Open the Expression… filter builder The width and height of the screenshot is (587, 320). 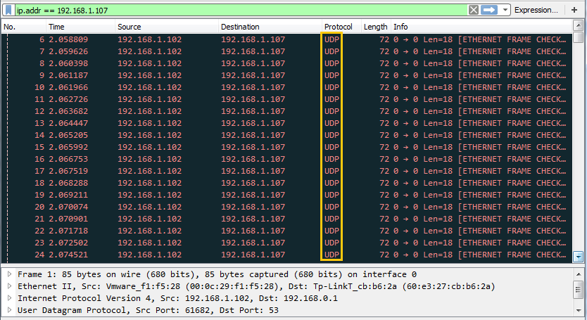pyautogui.click(x=536, y=10)
